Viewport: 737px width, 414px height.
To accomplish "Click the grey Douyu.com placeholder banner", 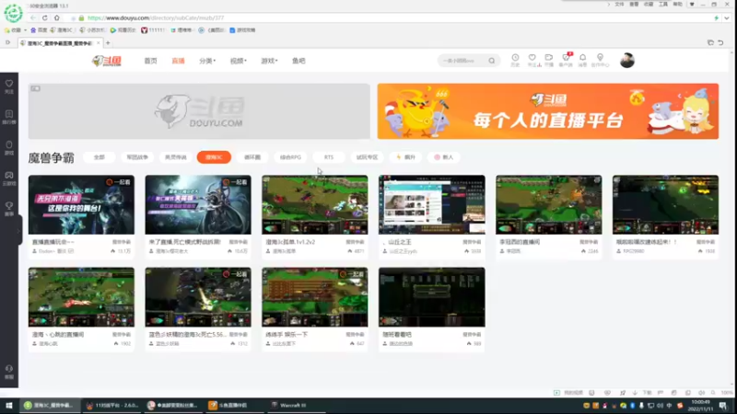I will pos(199,111).
